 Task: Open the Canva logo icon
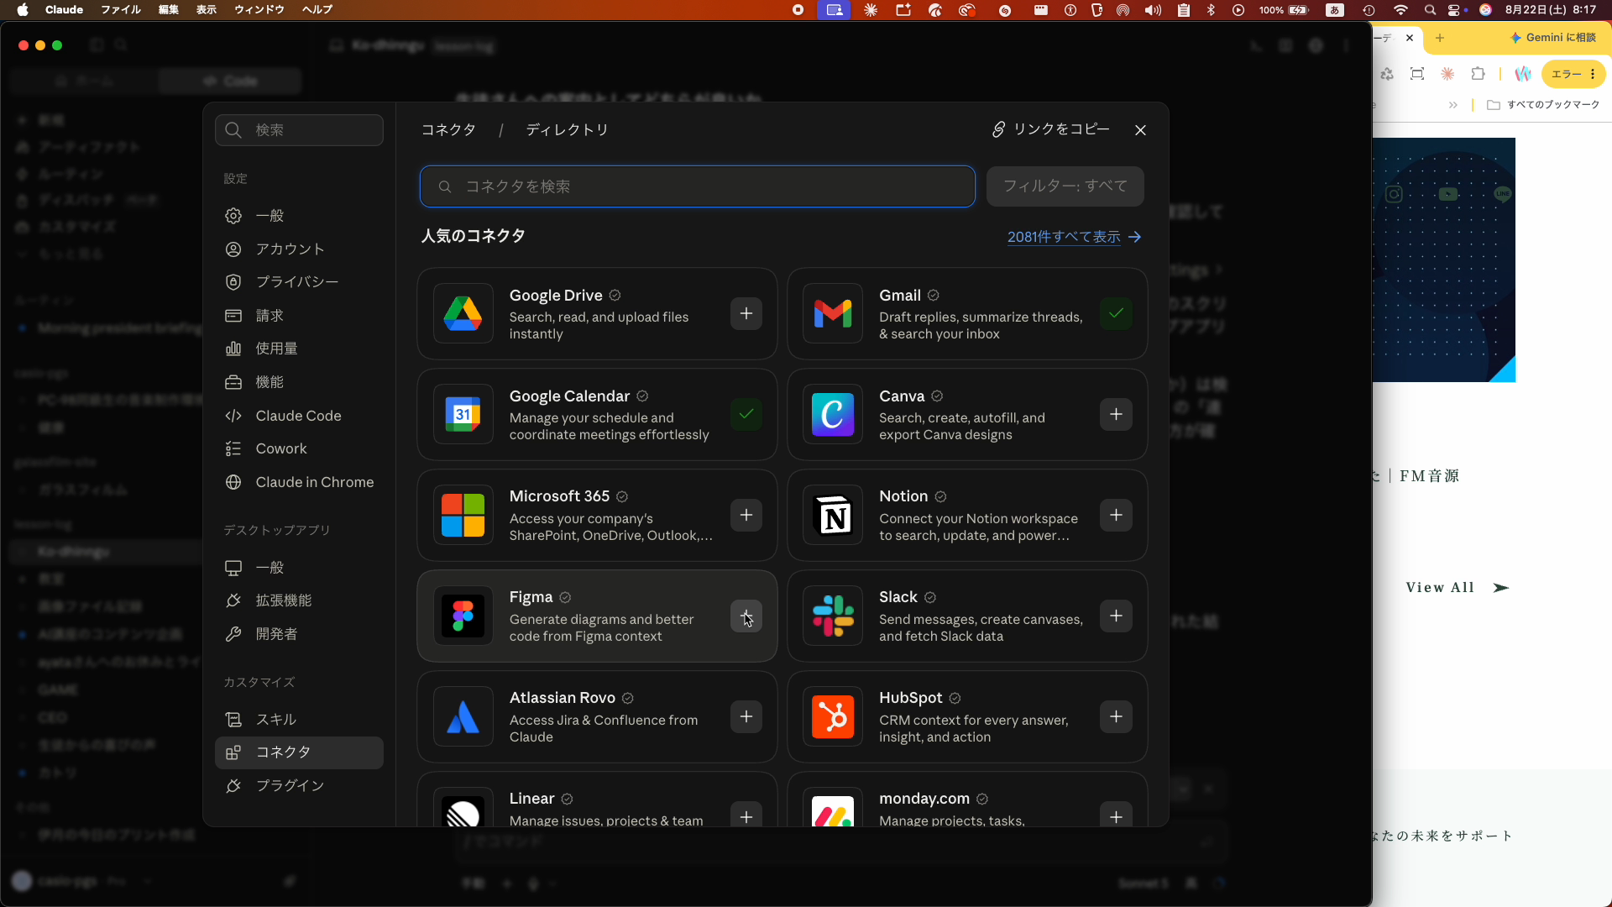(833, 414)
